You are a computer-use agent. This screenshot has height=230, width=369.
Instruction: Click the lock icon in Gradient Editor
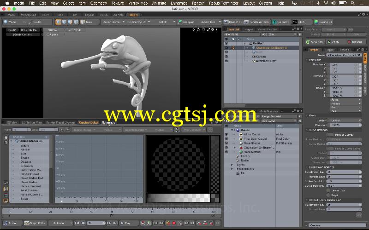tap(6, 137)
